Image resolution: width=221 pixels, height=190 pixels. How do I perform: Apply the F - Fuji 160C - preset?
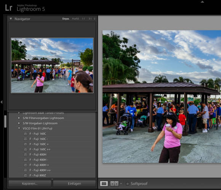point(39,139)
